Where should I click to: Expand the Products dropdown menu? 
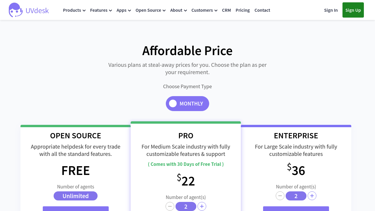[74, 10]
